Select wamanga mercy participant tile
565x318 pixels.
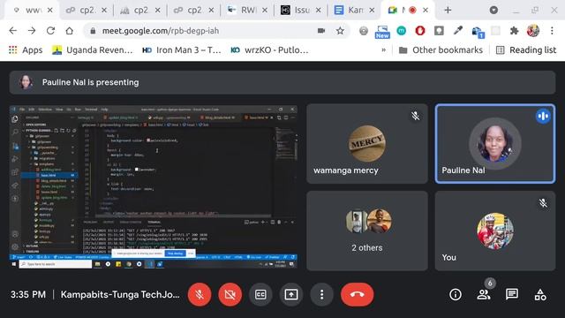click(x=367, y=144)
